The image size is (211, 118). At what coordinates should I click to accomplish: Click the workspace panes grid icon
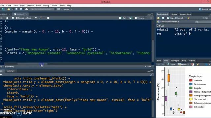(x=58, y=9)
